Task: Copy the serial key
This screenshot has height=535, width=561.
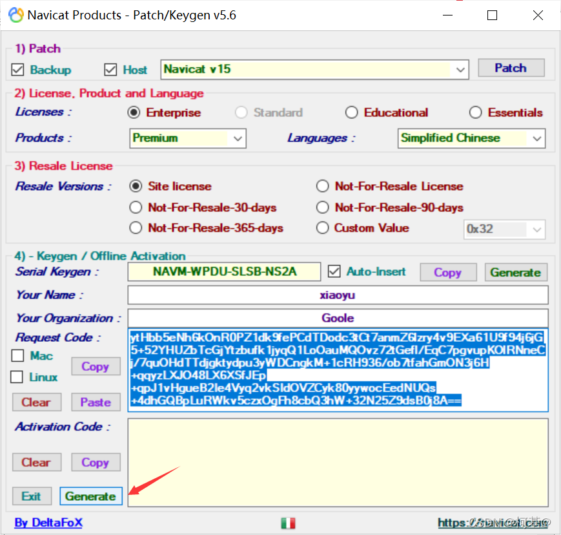Action: (x=448, y=272)
